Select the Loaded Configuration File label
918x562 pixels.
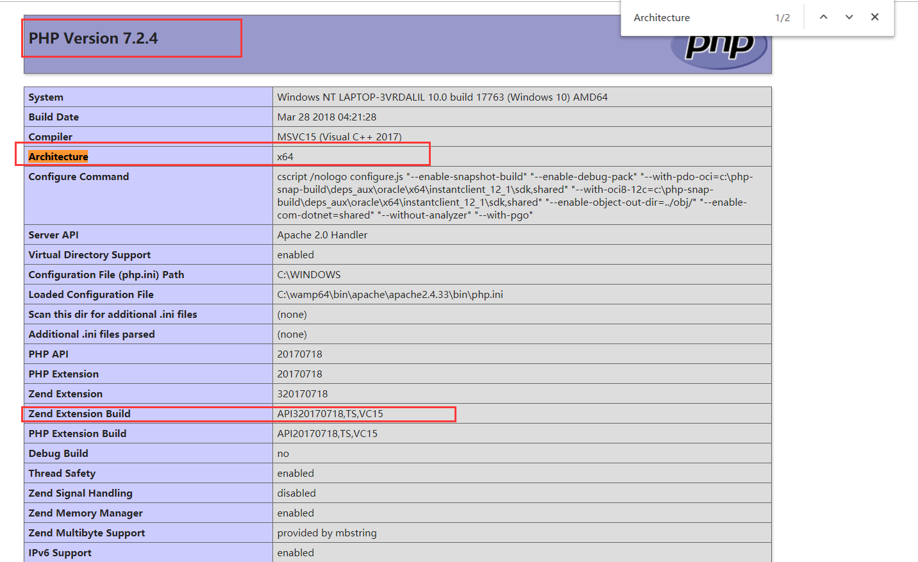click(x=91, y=295)
